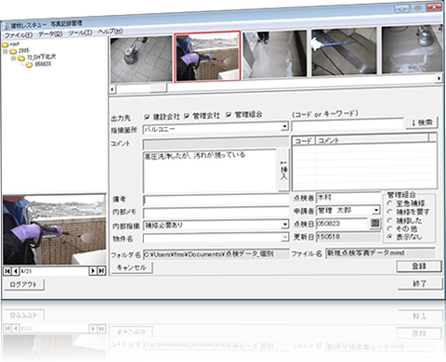Image resolution: width=446 pixels, height=362 pixels.
Task: Select the 至急補修 radio button
Action: [x=390, y=203]
